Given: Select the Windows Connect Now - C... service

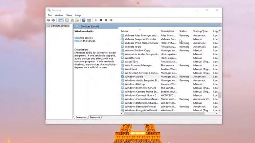Looking at the screenshot, I should [x=141, y=95].
